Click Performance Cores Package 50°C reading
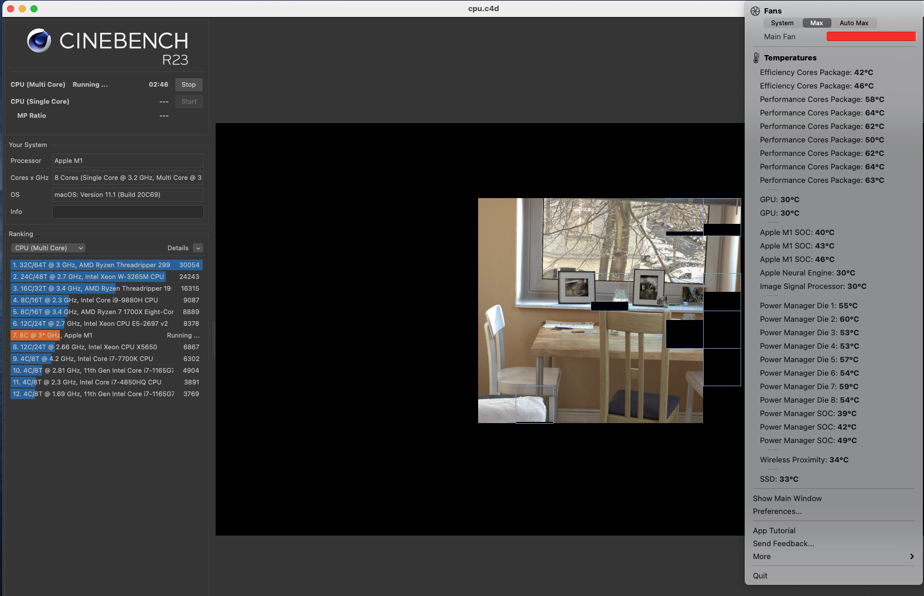Image resolution: width=924 pixels, height=596 pixels. (822, 140)
